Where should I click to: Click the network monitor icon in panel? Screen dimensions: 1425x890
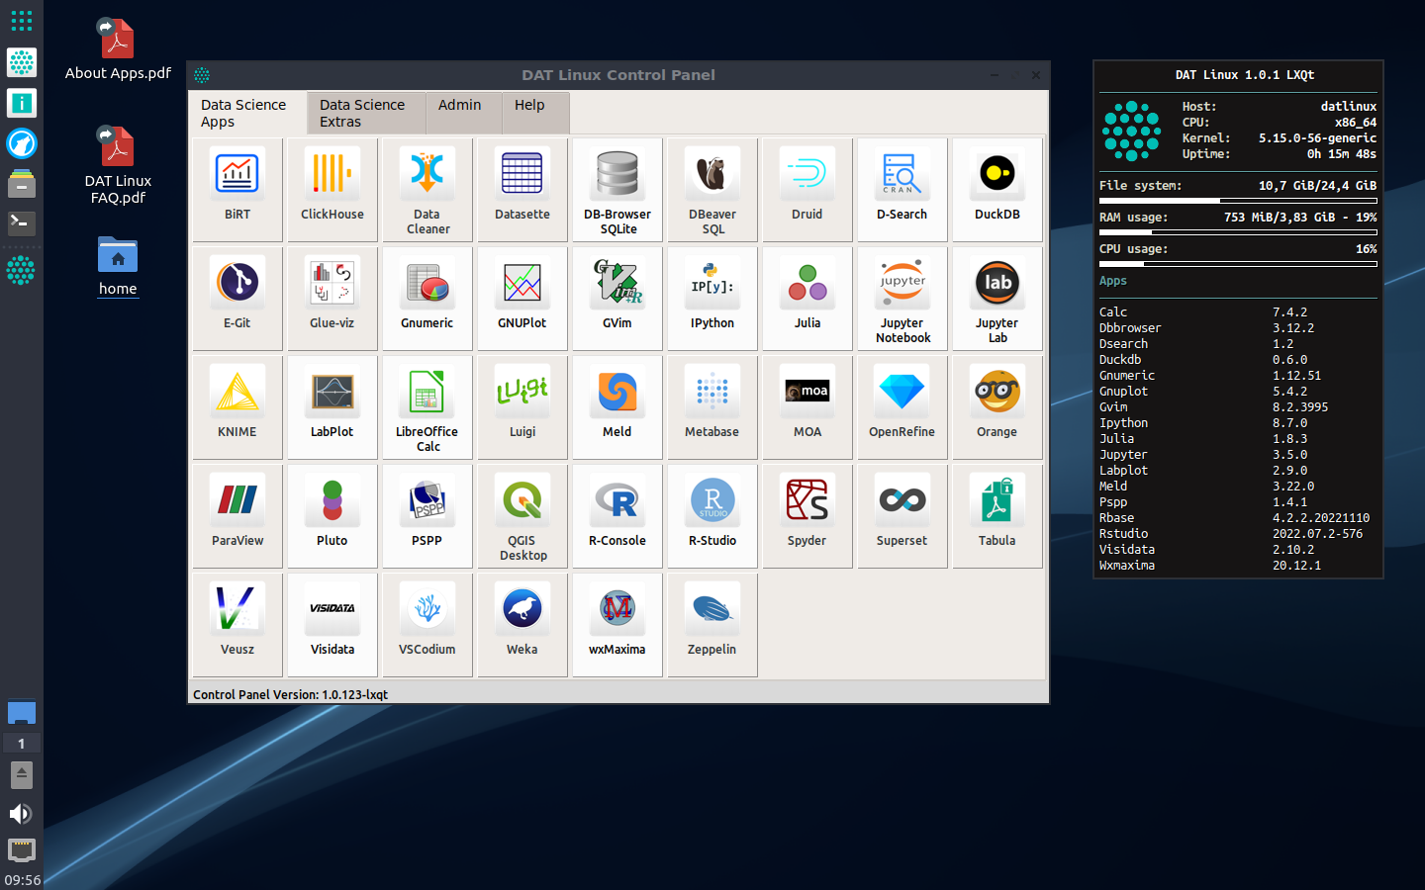point(21,850)
